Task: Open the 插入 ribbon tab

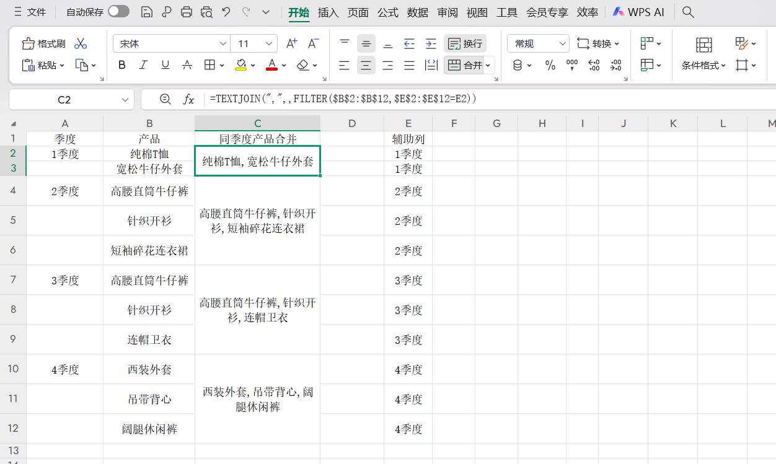Action: pos(328,12)
